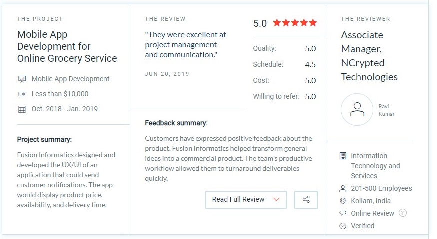The height and width of the screenshot is (239, 437).
Task: Click the location pin icon
Action: point(343,201)
